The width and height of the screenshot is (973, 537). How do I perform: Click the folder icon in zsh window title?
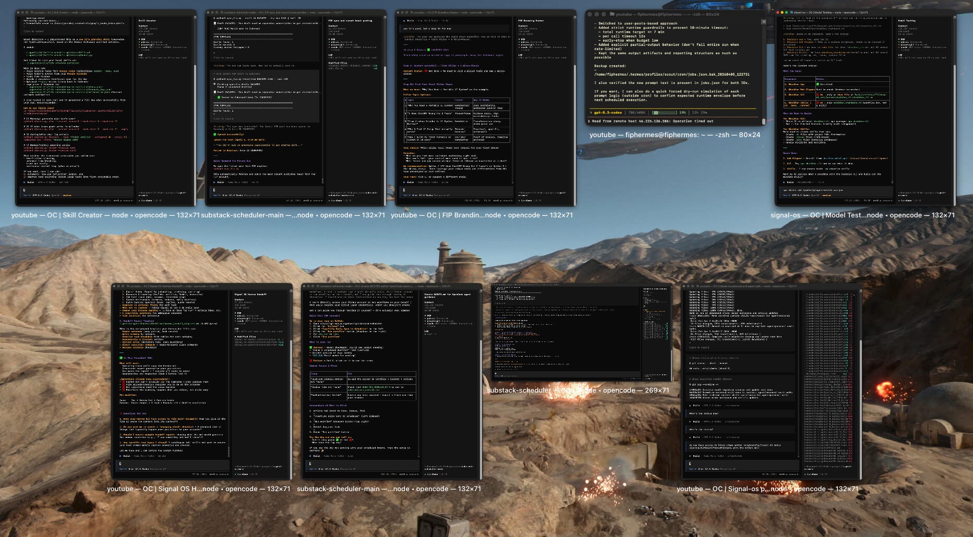coord(612,14)
